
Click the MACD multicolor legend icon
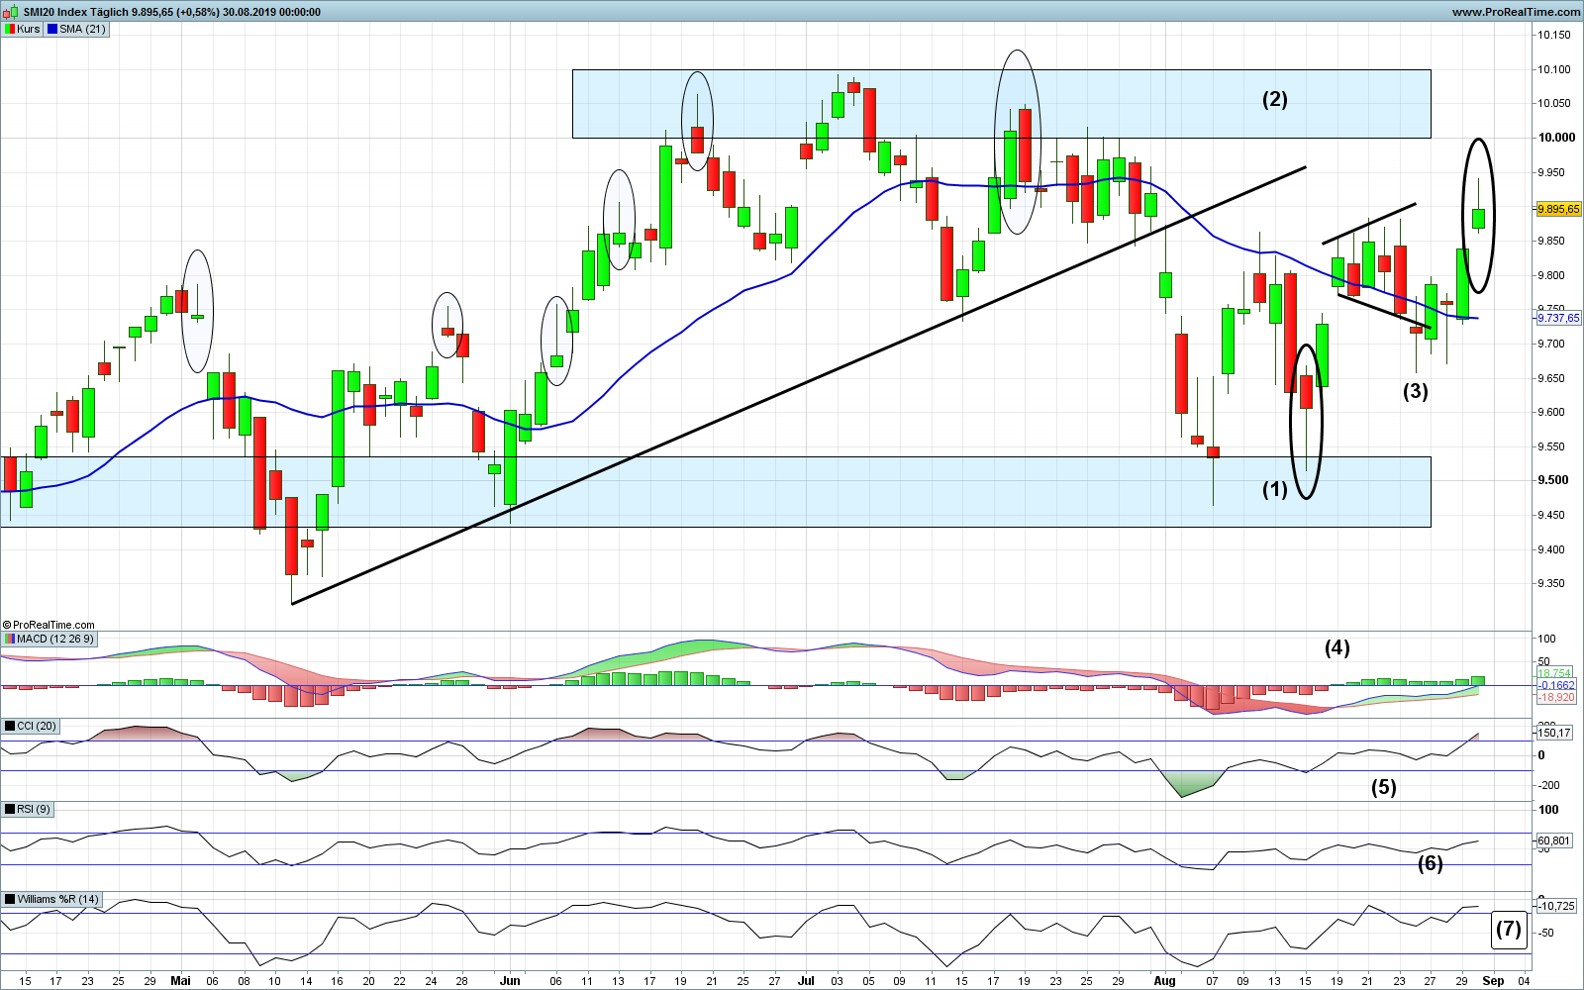click(9, 640)
